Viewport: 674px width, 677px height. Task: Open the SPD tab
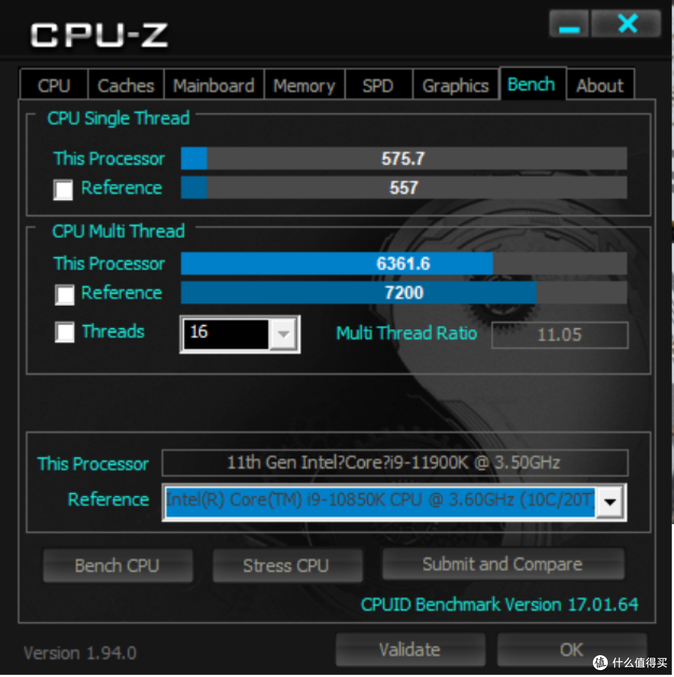click(378, 85)
